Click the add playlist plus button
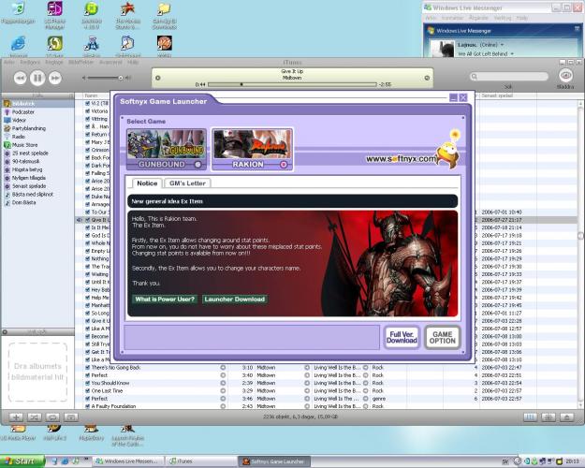Image resolution: width=585 pixels, height=468 pixels. click(16, 416)
